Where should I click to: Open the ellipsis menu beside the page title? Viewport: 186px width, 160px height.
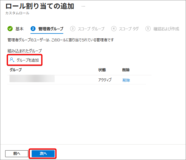(x=83, y=6)
